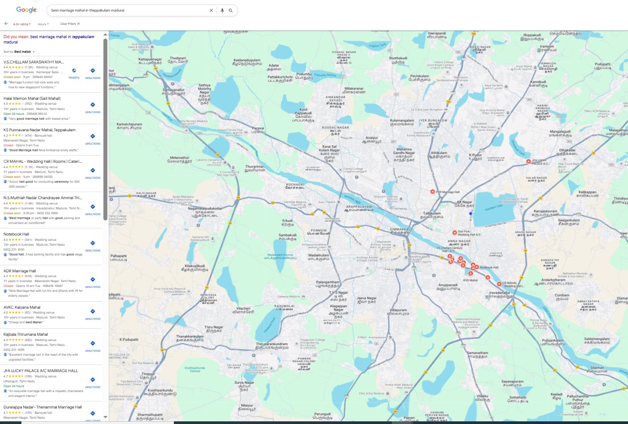Click the Google logo
The height and width of the screenshot is (424, 628).
(x=27, y=10)
